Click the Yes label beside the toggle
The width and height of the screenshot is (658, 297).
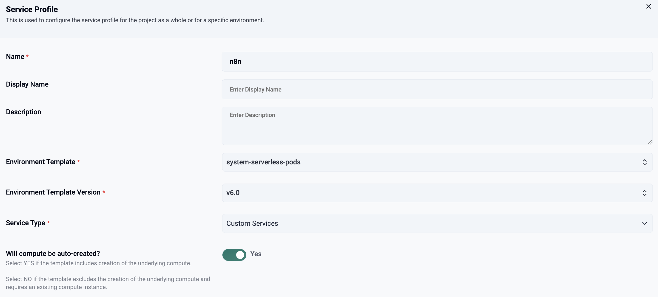click(x=256, y=254)
